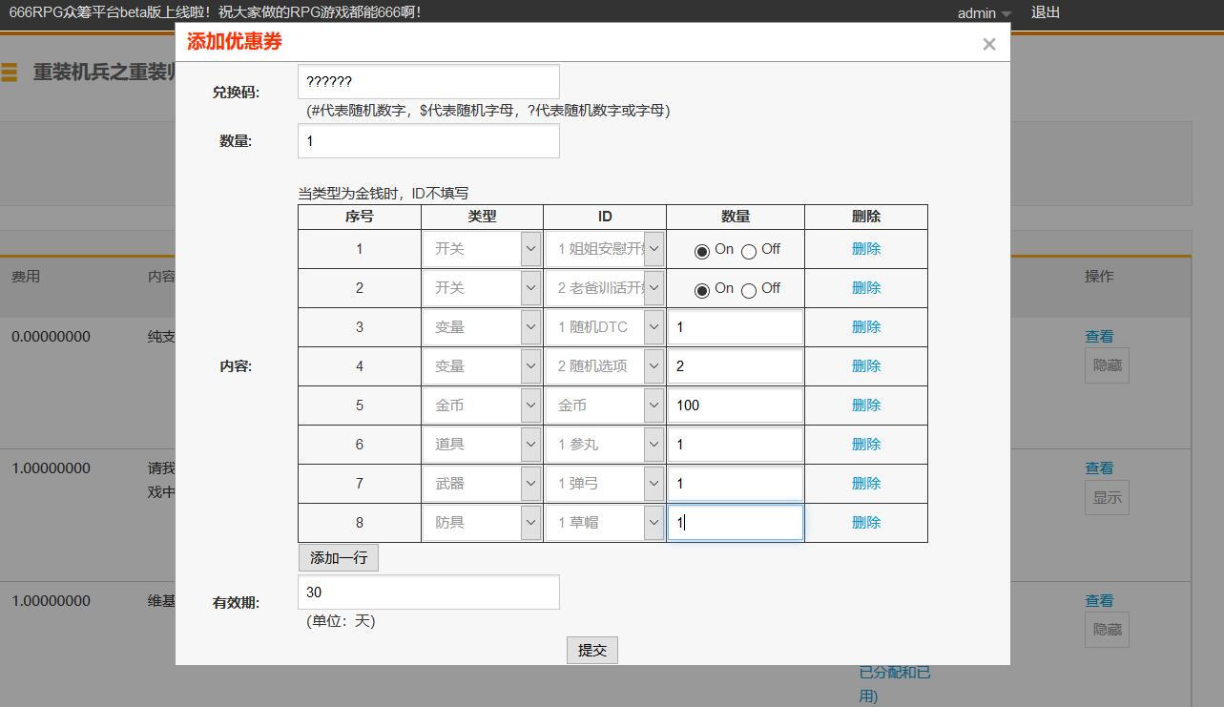Delete row 5 金币

tap(866, 405)
